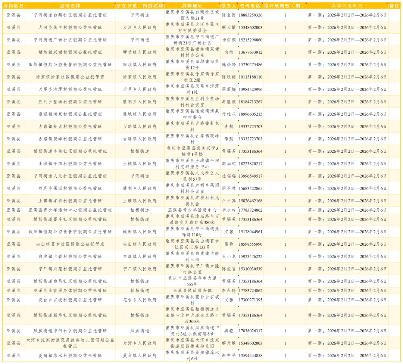
Task: Select contact cell 陈金雨
Action: tap(229, 15)
